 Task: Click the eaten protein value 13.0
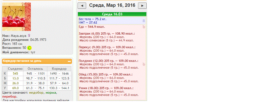[x=15, y=78]
